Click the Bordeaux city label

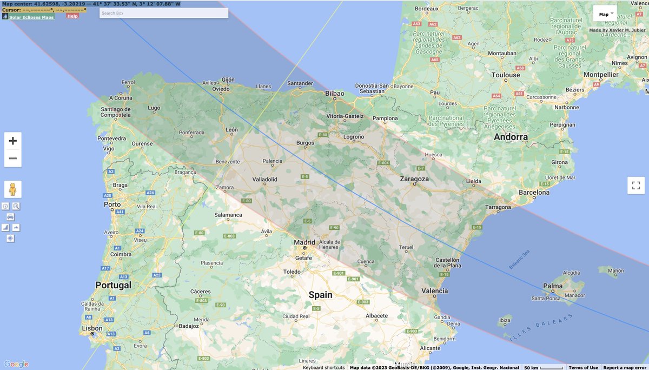(x=426, y=9)
